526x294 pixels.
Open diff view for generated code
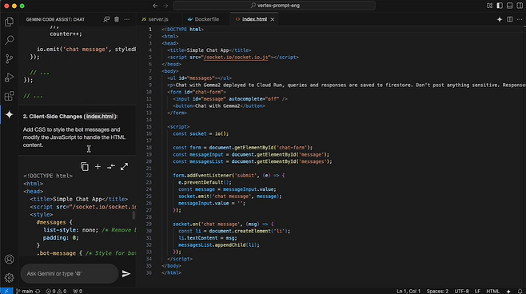tap(111, 167)
